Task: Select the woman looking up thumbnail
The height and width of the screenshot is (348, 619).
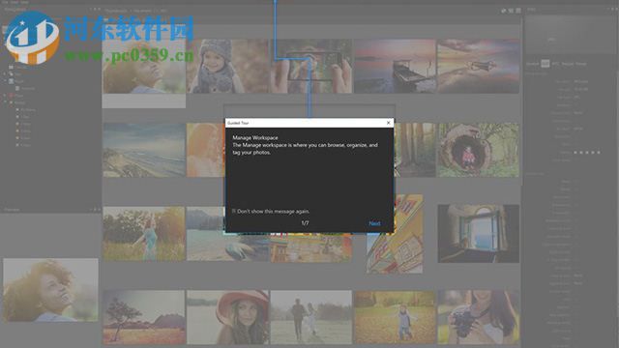Action: [144, 67]
